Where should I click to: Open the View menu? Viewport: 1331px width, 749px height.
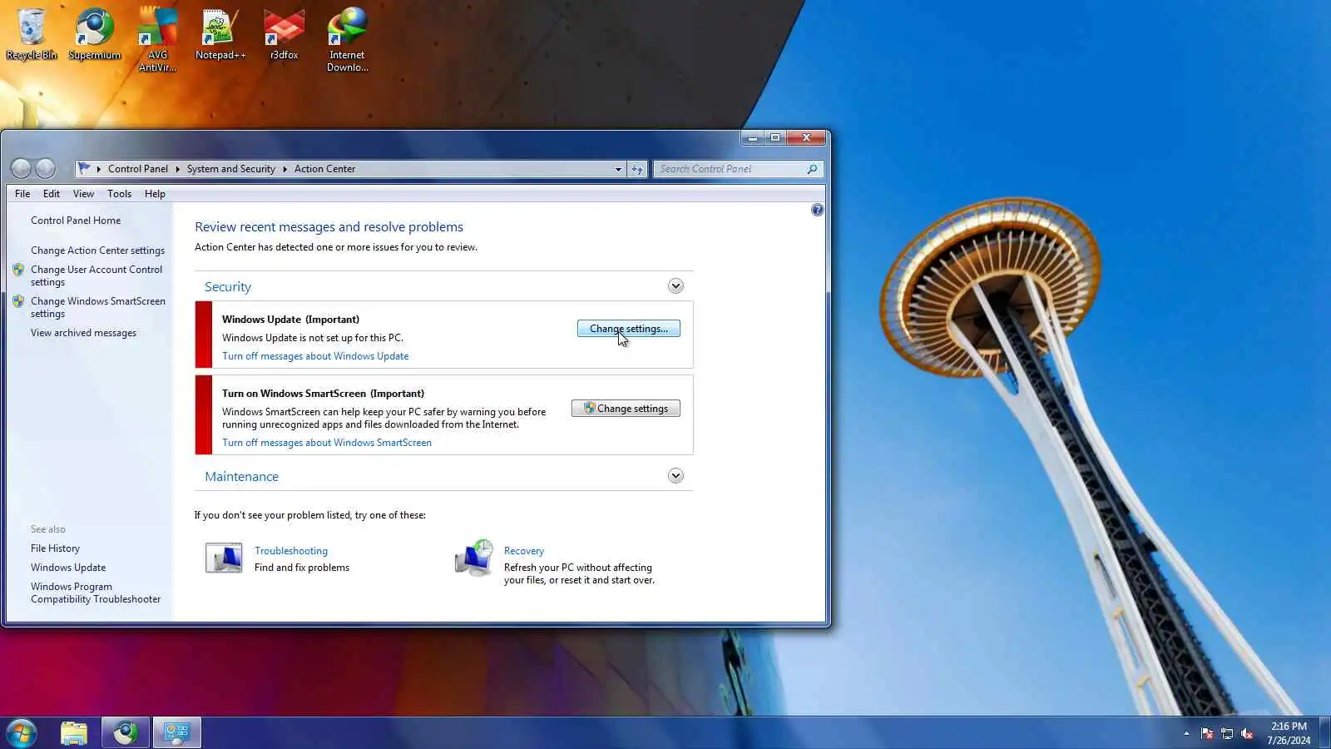83,194
